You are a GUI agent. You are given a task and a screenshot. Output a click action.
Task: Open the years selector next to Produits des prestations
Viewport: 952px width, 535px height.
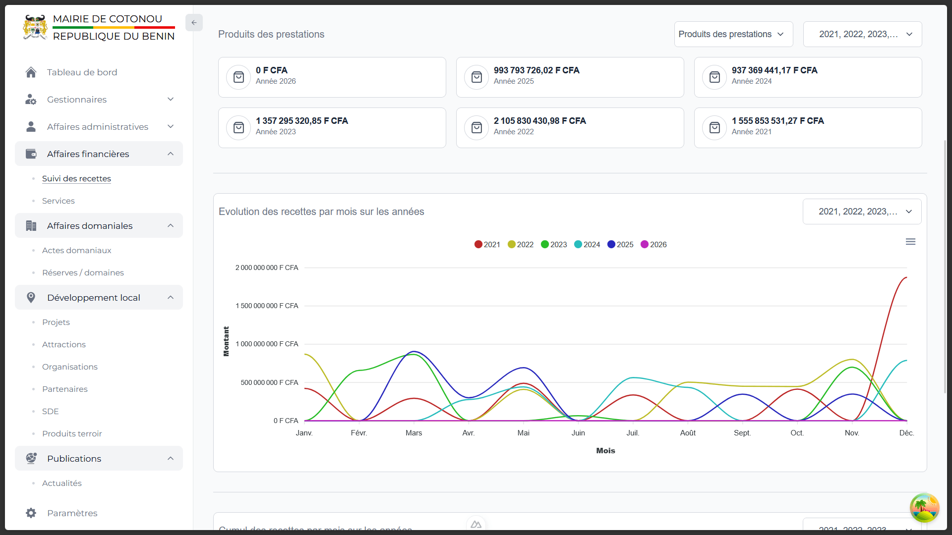click(862, 34)
